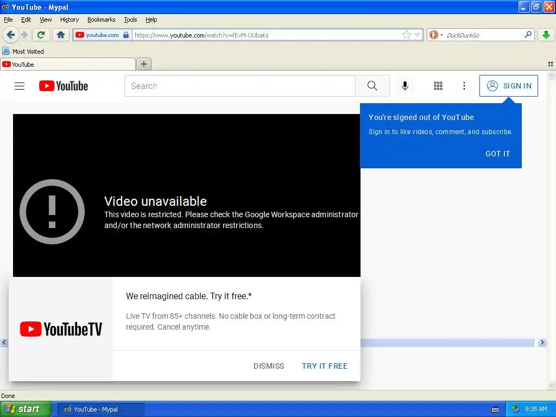The image size is (556, 417).
Task: Click the keyboard tray icon
Action: pos(495,409)
